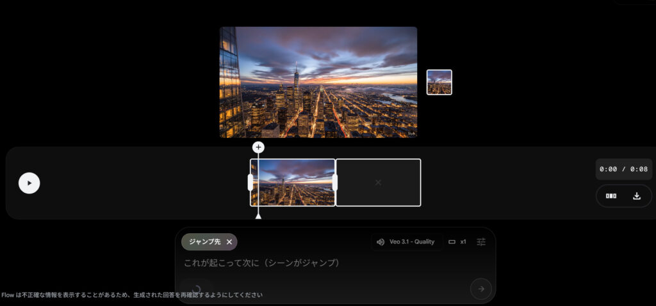
Task: Open the clip arrangement view icon
Action: coord(611,196)
